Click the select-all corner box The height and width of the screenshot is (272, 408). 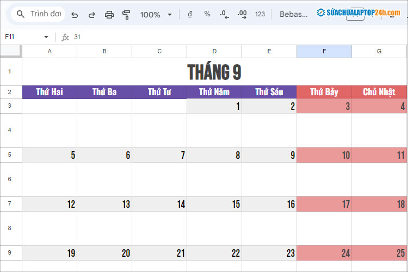[10, 51]
